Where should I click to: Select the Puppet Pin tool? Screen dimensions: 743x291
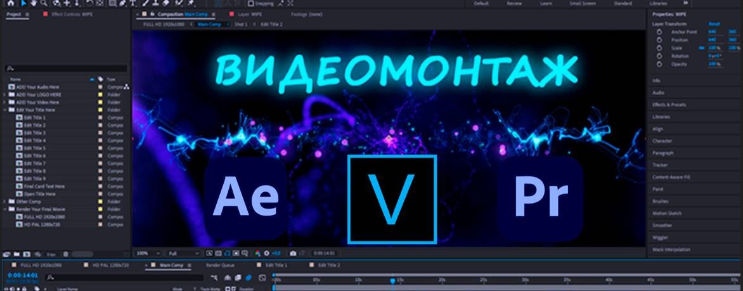coord(190,3)
